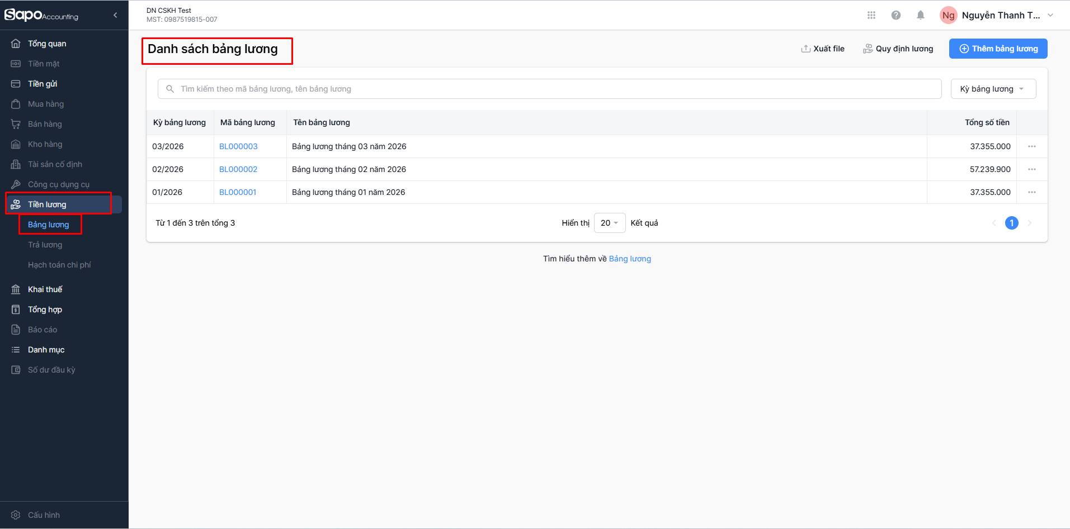Screen dimensions: 1070x529
Task: Click the Tổng quan home icon
Action: [16, 44]
